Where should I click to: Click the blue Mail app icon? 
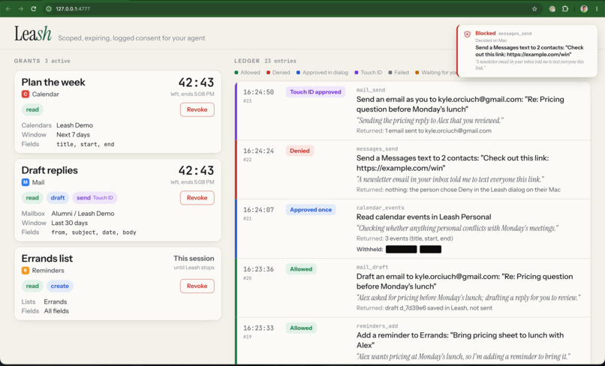click(25, 182)
